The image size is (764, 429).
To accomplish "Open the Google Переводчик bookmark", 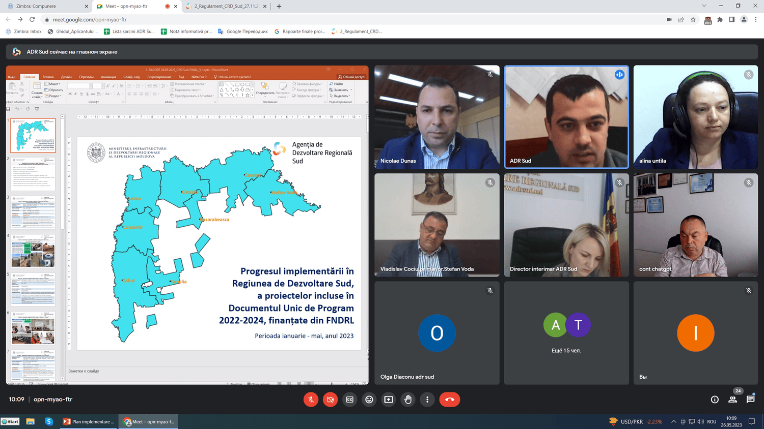I will point(243,32).
